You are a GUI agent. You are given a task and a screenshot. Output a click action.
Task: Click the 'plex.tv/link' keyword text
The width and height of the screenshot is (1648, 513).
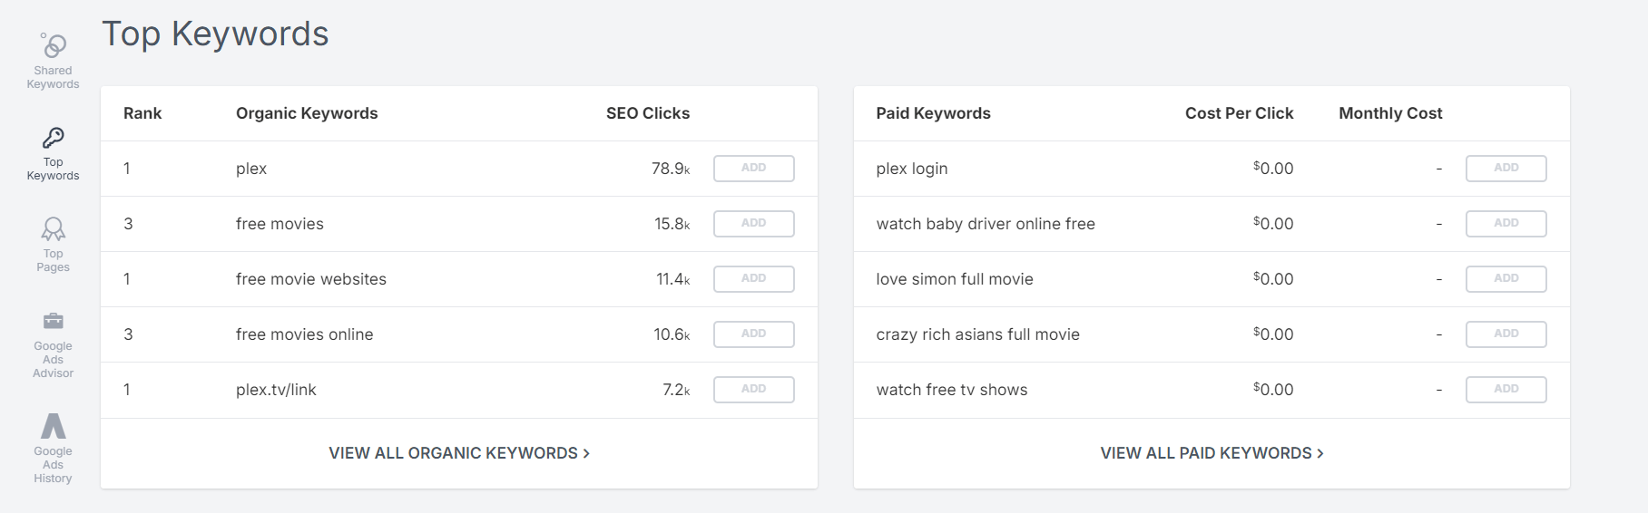[x=276, y=390]
